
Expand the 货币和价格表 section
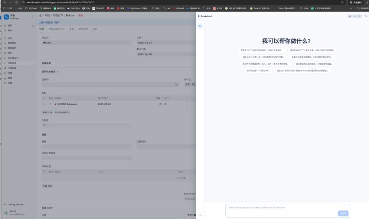50,72
